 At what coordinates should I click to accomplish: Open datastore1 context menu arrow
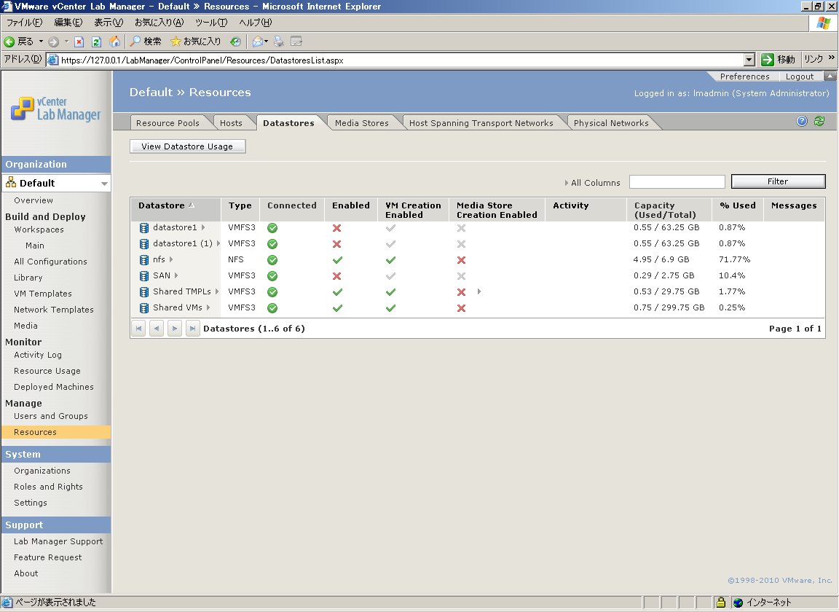click(x=203, y=227)
